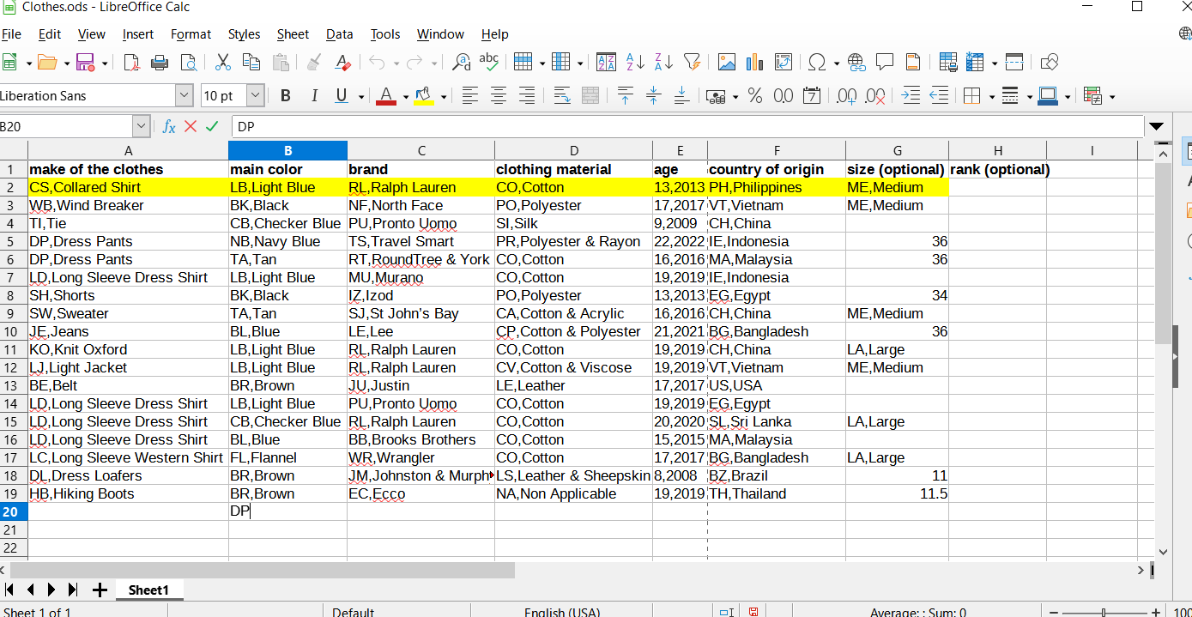
Task: Expand the formula bar arrow
Action: (x=1156, y=127)
